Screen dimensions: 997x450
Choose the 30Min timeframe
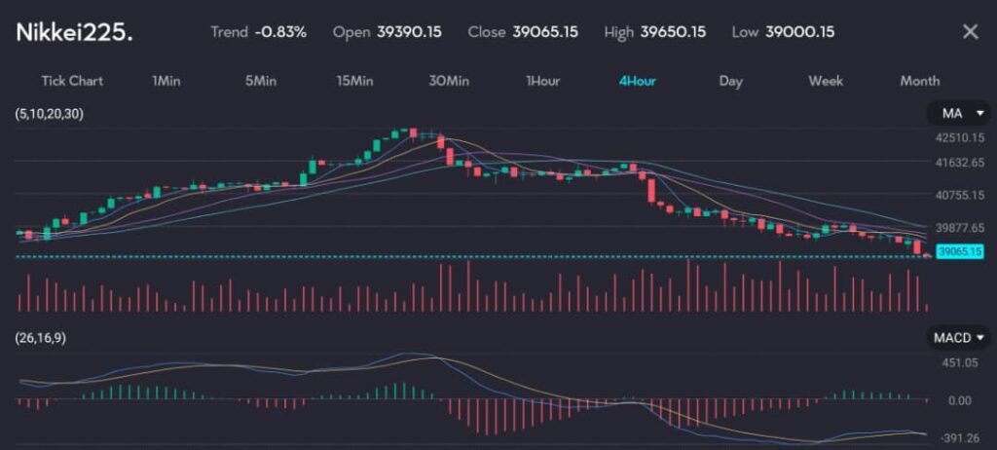coord(449,81)
